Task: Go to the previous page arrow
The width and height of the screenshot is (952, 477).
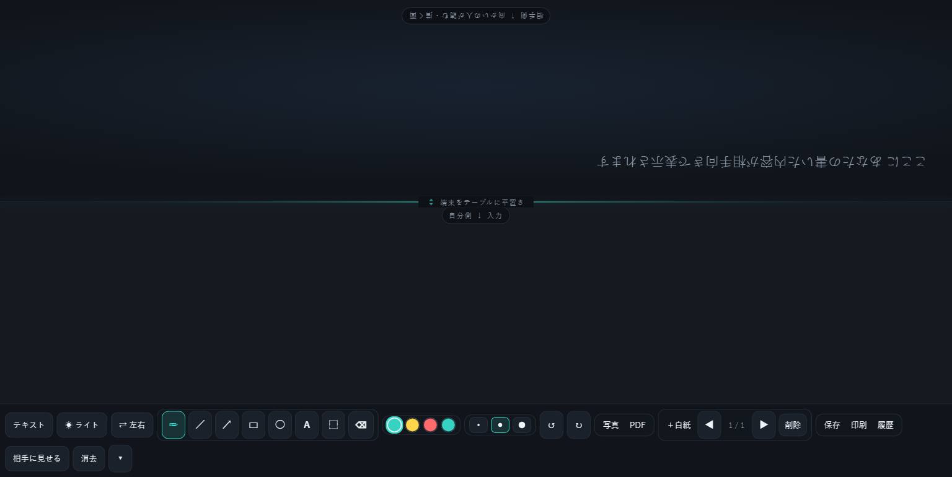Action: point(709,425)
